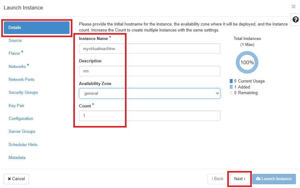Open the Availability Zone dropdown
The image size is (300, 188).
pyautogui.click(x=150, y=94)
